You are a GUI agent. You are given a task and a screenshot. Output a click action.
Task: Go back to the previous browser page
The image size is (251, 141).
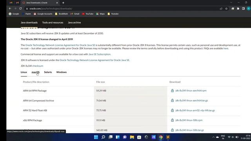pyautogui.click(x=10, y=9)
